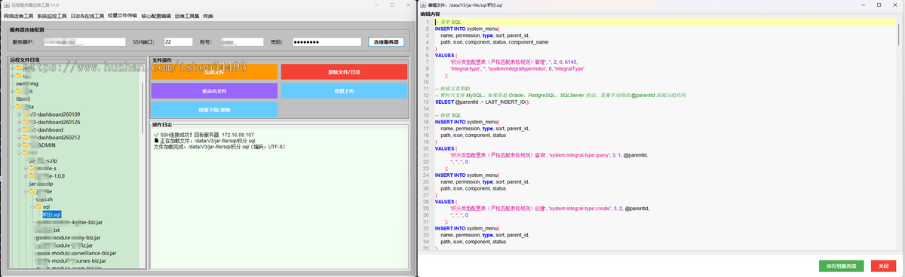Select the 轻量文件传输 tab
Screen dimensions: 905x277
pyautogui.click(x=123, y=15)
